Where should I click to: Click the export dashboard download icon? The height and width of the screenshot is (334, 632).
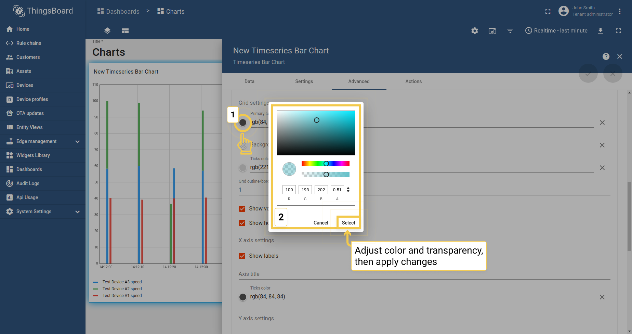601,31
